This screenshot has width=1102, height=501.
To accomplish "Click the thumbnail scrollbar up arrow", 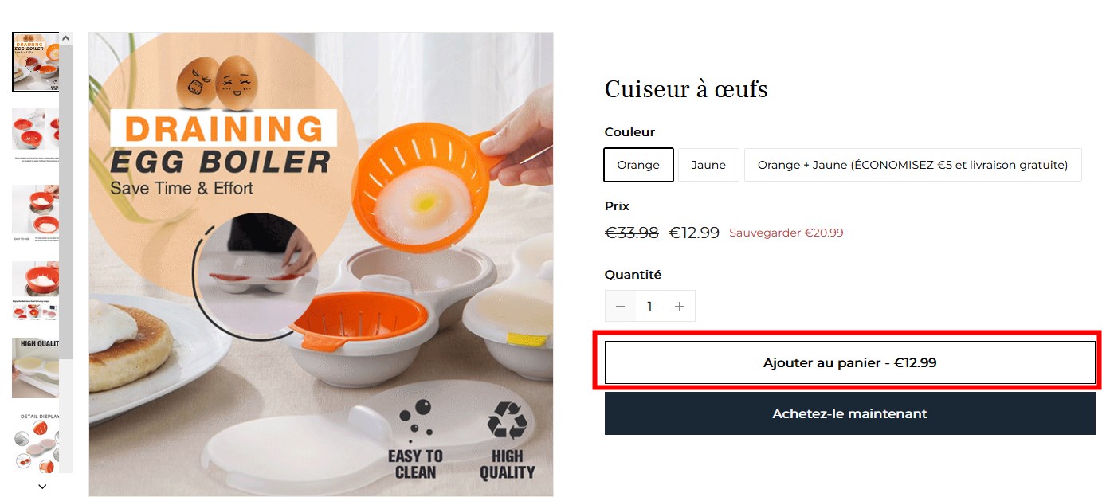I will (66, 37).
